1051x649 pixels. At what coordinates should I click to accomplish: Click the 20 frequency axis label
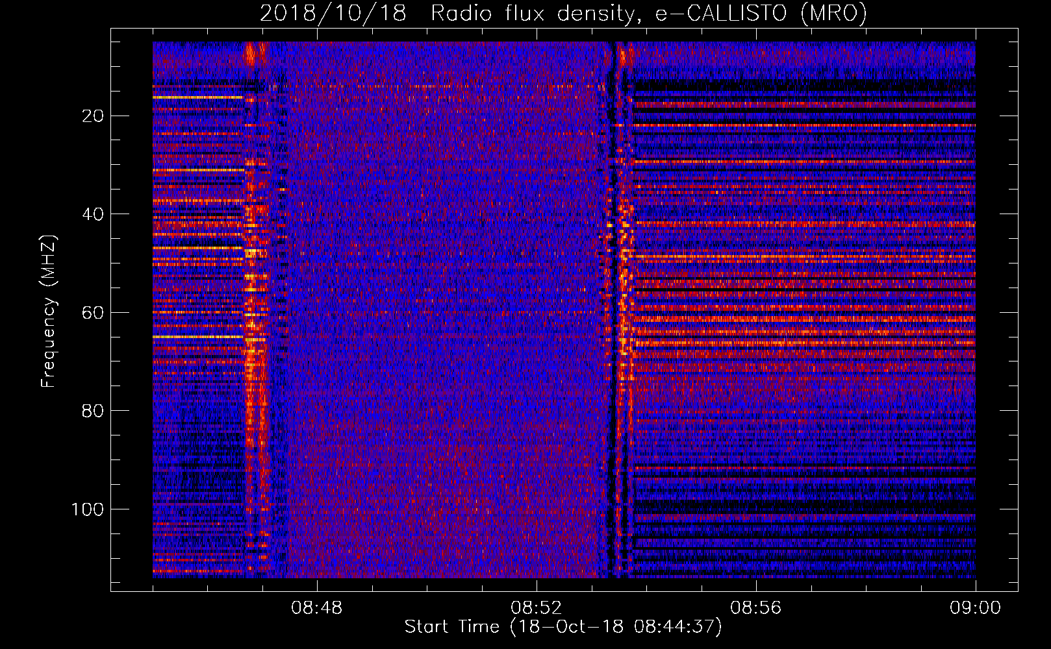coord(94,116)
